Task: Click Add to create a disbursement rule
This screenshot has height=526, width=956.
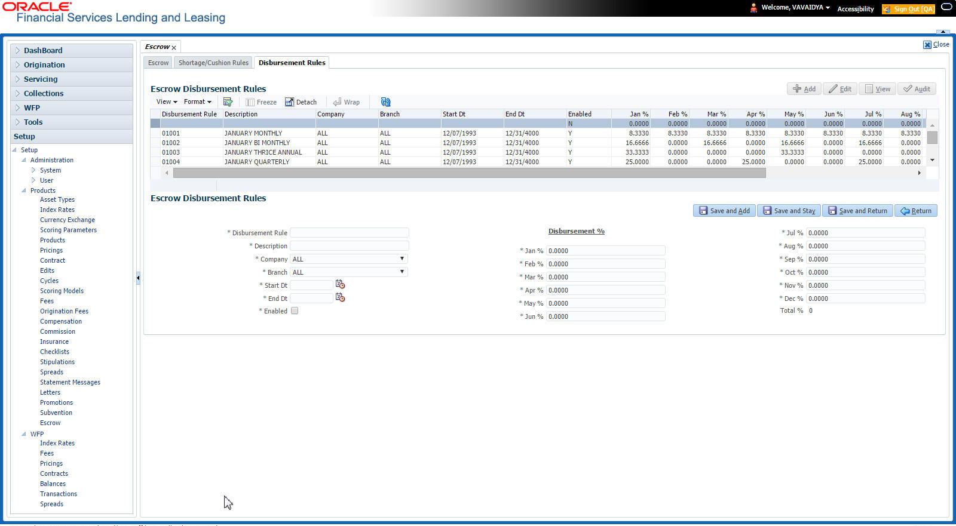Action: [x=804, y=89]
